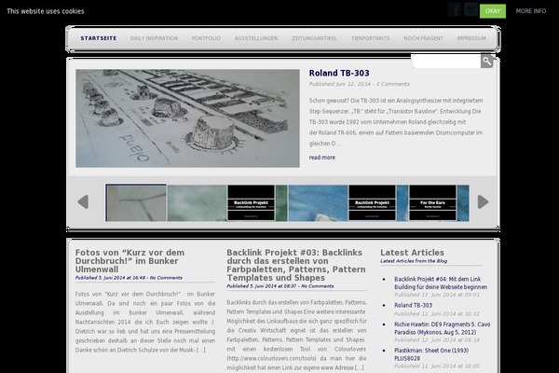Open Plastikman Sheet One article link
Image resolution: width=559 pixels, height=373 pixels.
pos(431,354)
